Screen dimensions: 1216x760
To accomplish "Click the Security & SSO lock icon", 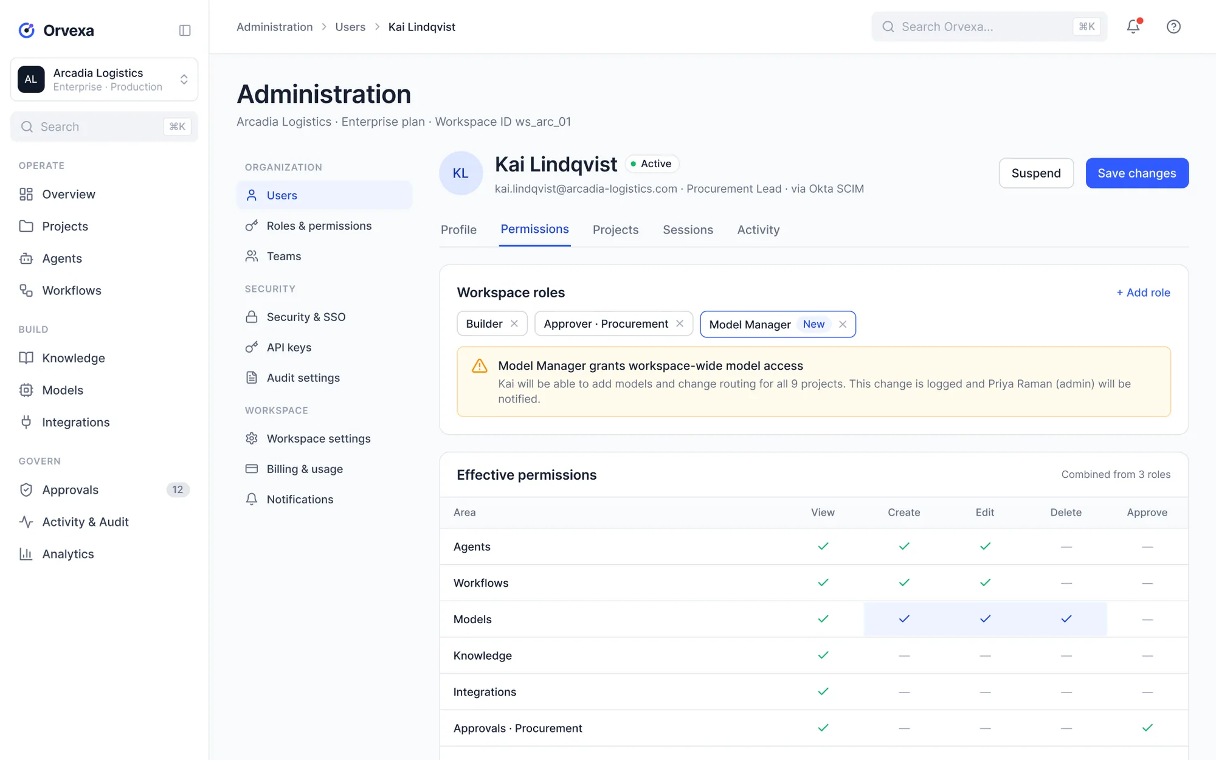I will pos(252,317).
